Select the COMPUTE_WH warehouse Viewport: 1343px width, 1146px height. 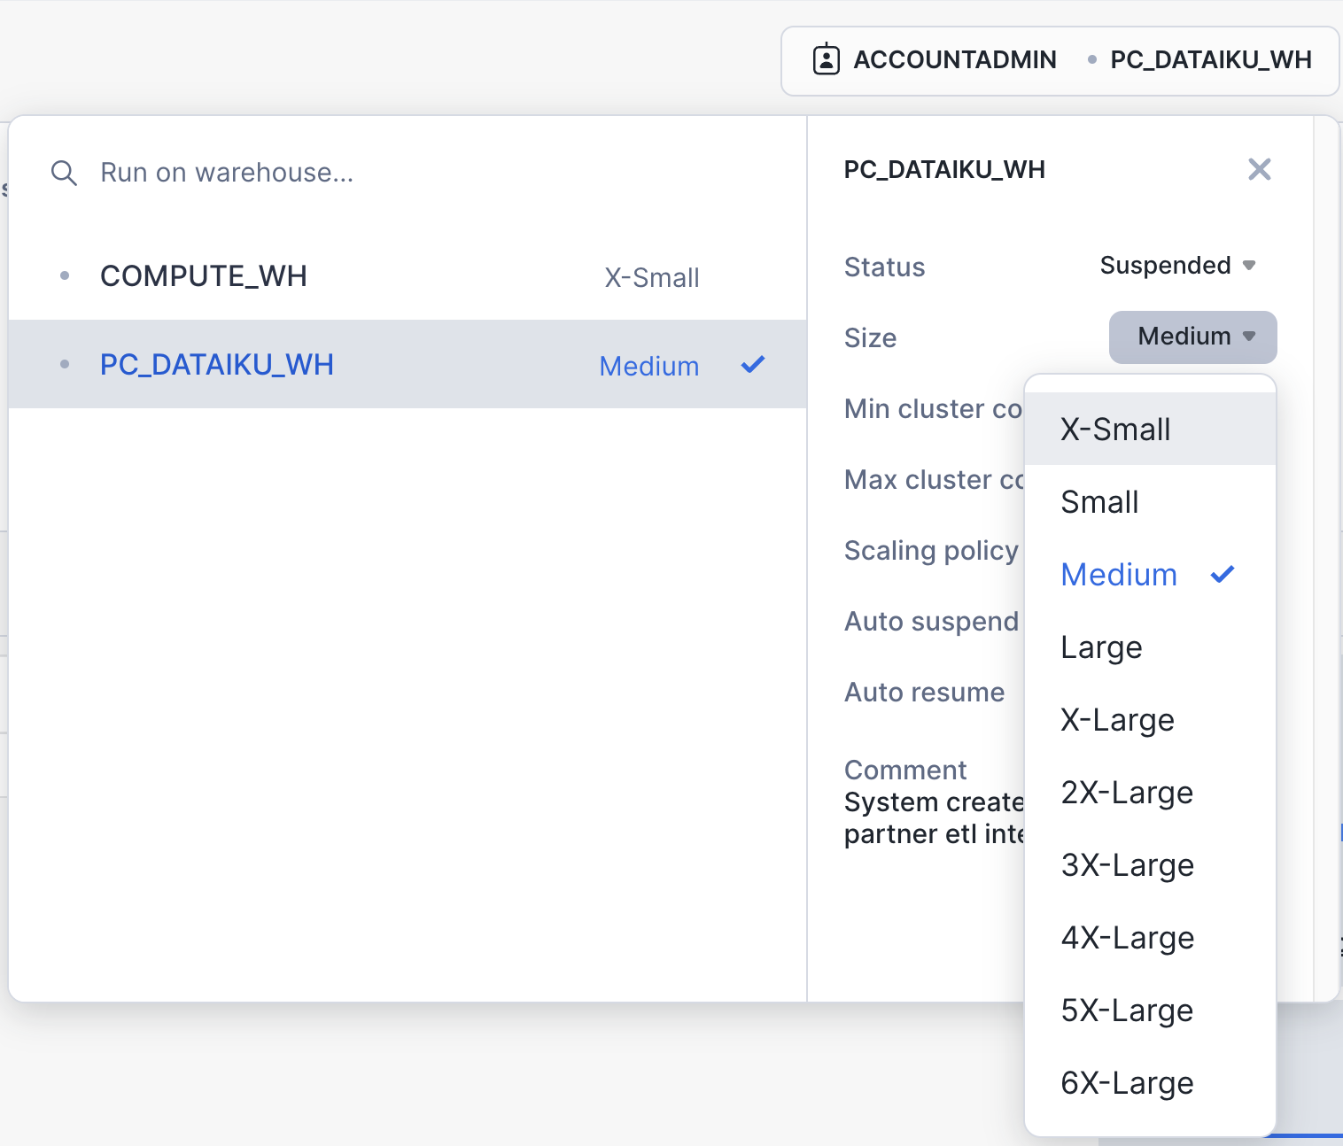pyautogui.click(x=204, y=276)
